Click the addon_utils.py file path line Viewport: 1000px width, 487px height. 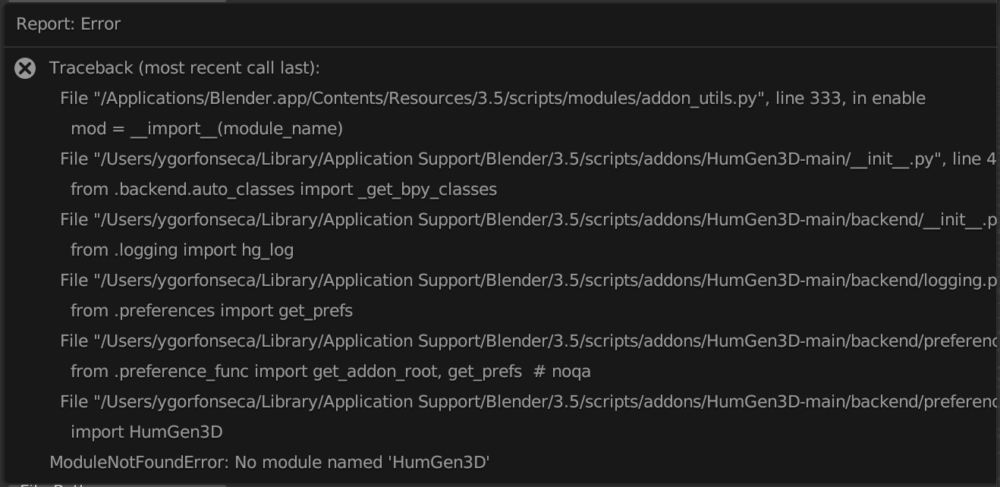[x=492, y=98]
